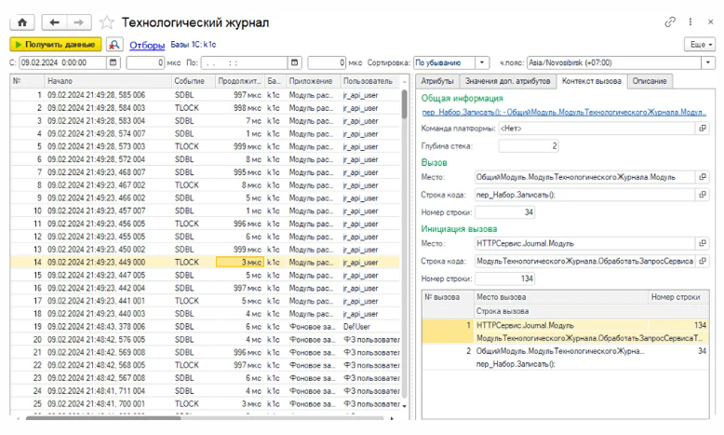Expand the time zone dropdown

click(x=706, y=63)
